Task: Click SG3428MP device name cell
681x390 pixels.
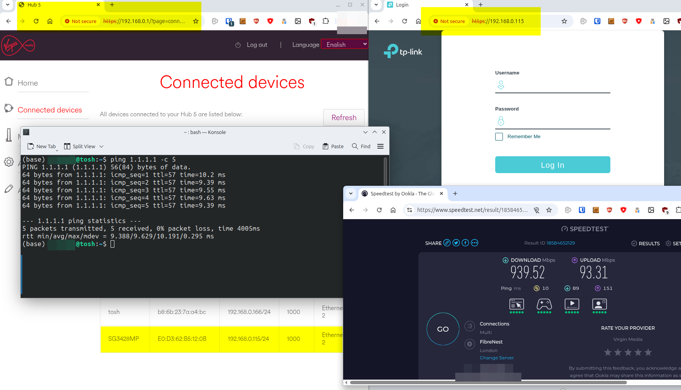Action: 125,339
